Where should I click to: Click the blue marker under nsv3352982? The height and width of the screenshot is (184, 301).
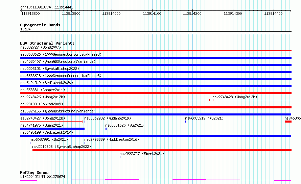85,122
